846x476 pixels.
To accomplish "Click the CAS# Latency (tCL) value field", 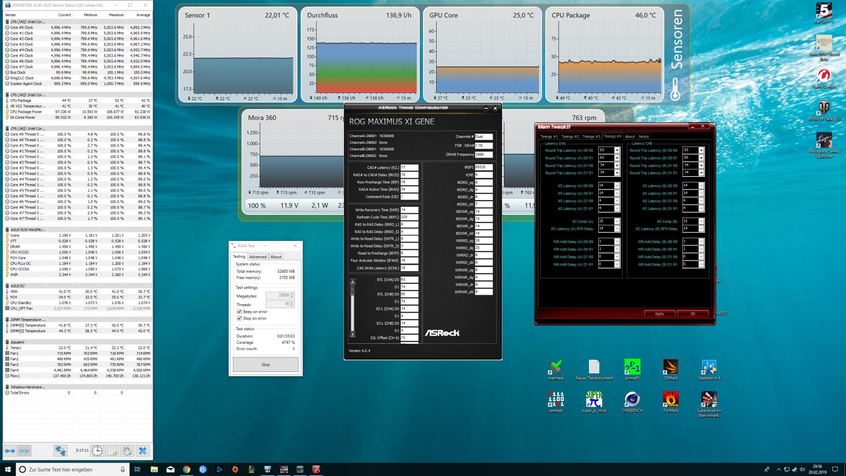I will coord(409,167).
